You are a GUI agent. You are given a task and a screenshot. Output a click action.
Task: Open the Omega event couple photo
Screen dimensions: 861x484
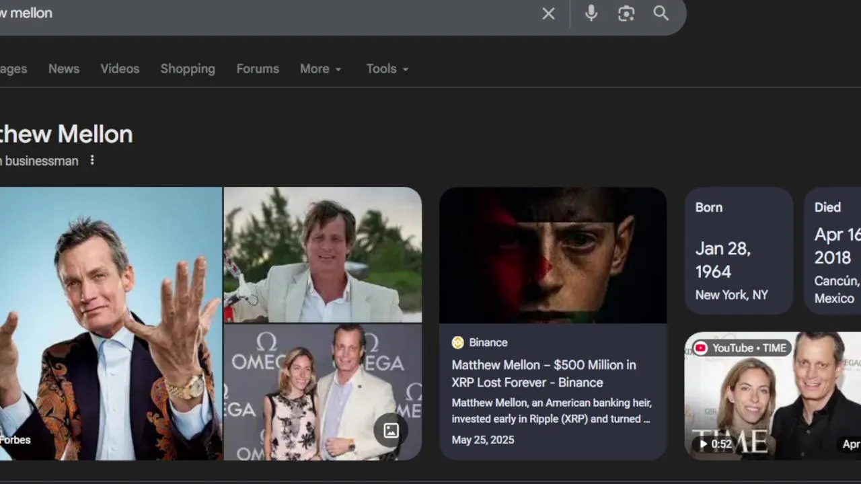tap(323, 392)
